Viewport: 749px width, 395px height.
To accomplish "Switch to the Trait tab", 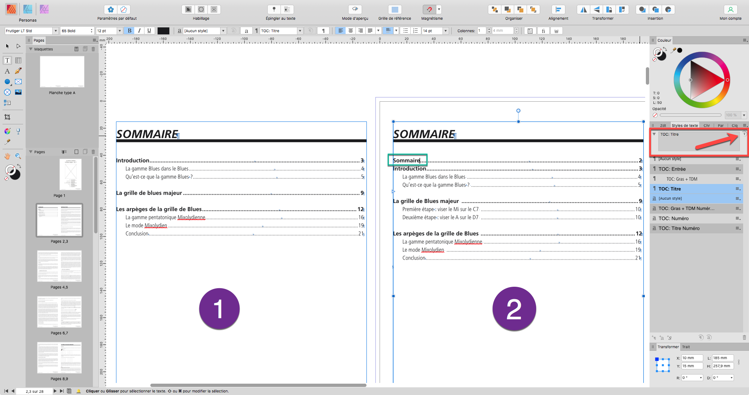I will (686, 347).
